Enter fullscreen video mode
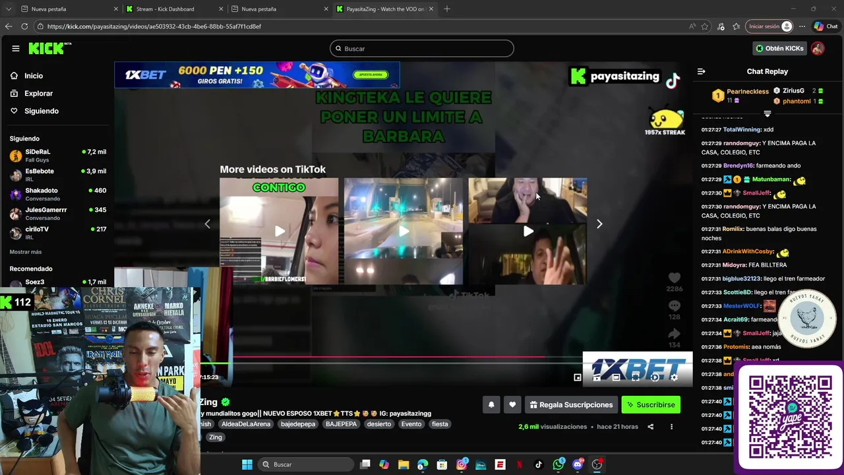This screenshot has width=844, height=475. tap(635, 377)
